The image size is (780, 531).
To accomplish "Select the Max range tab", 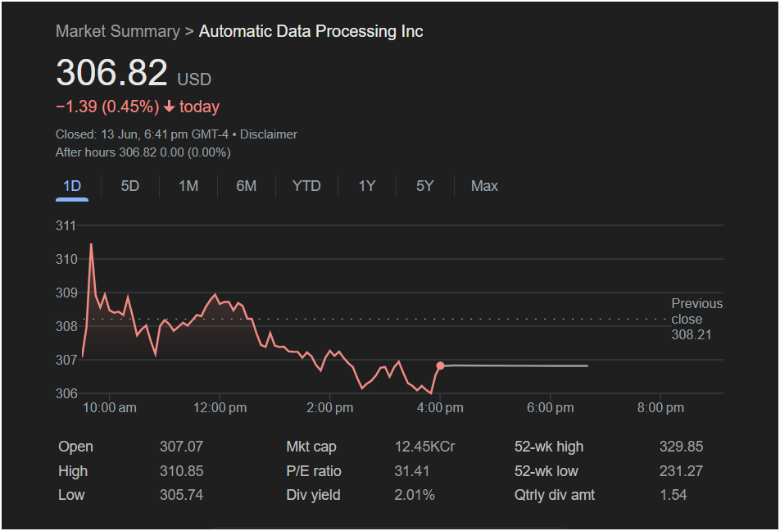I will pos(484,186).
